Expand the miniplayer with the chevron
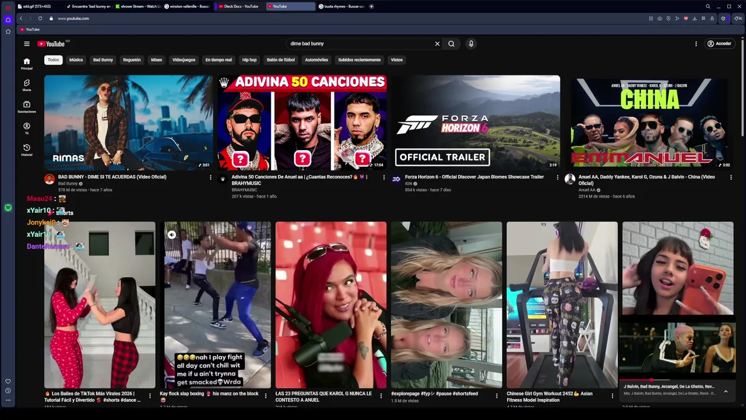Screen dimensions: 746x420 click(726, 391)
